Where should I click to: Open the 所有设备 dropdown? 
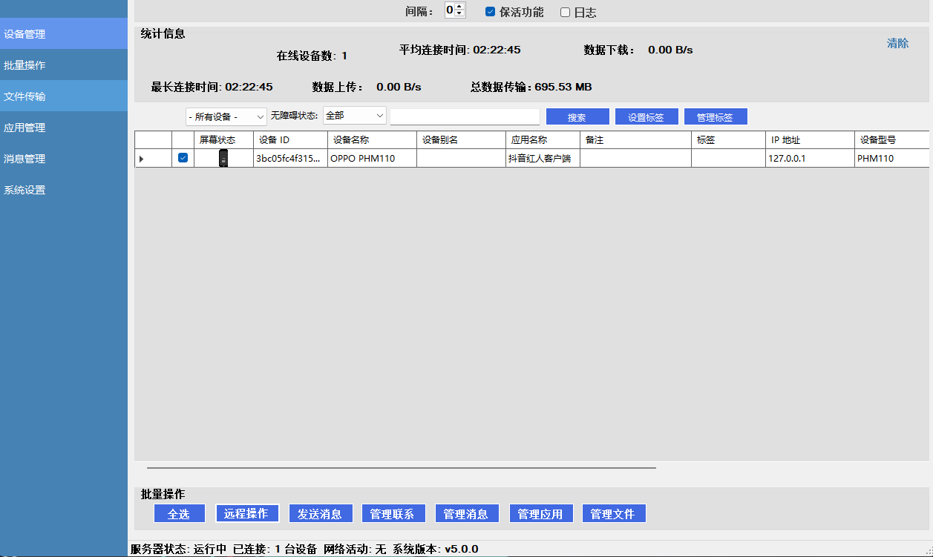[226, 117]
